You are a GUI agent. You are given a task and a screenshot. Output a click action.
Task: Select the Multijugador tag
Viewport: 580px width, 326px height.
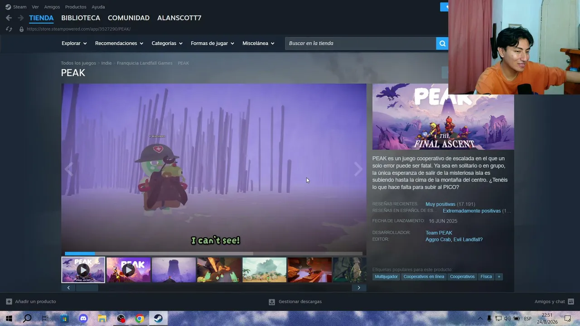[387, 277]
